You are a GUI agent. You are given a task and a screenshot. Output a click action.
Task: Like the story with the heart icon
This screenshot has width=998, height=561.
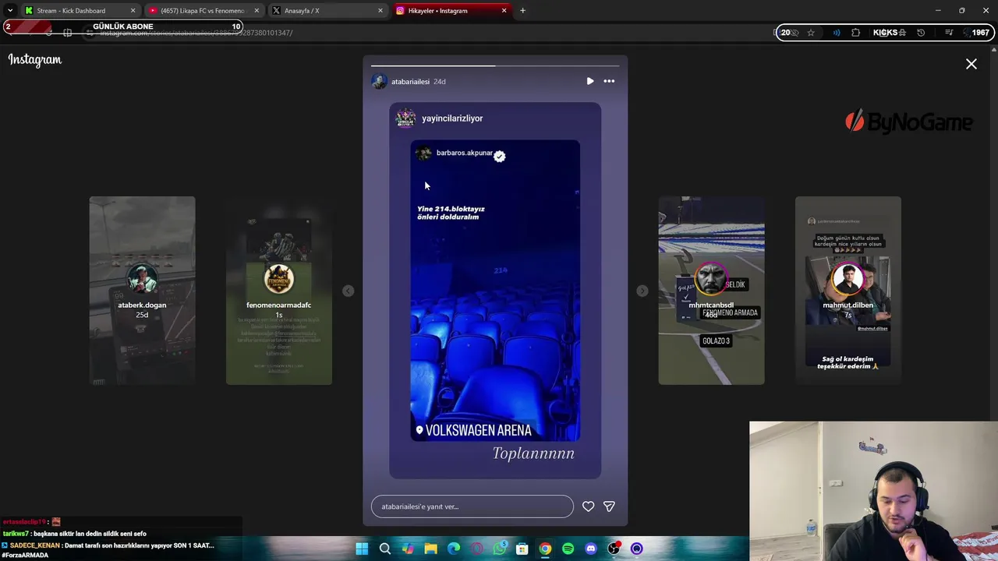(x=588, y=506)
